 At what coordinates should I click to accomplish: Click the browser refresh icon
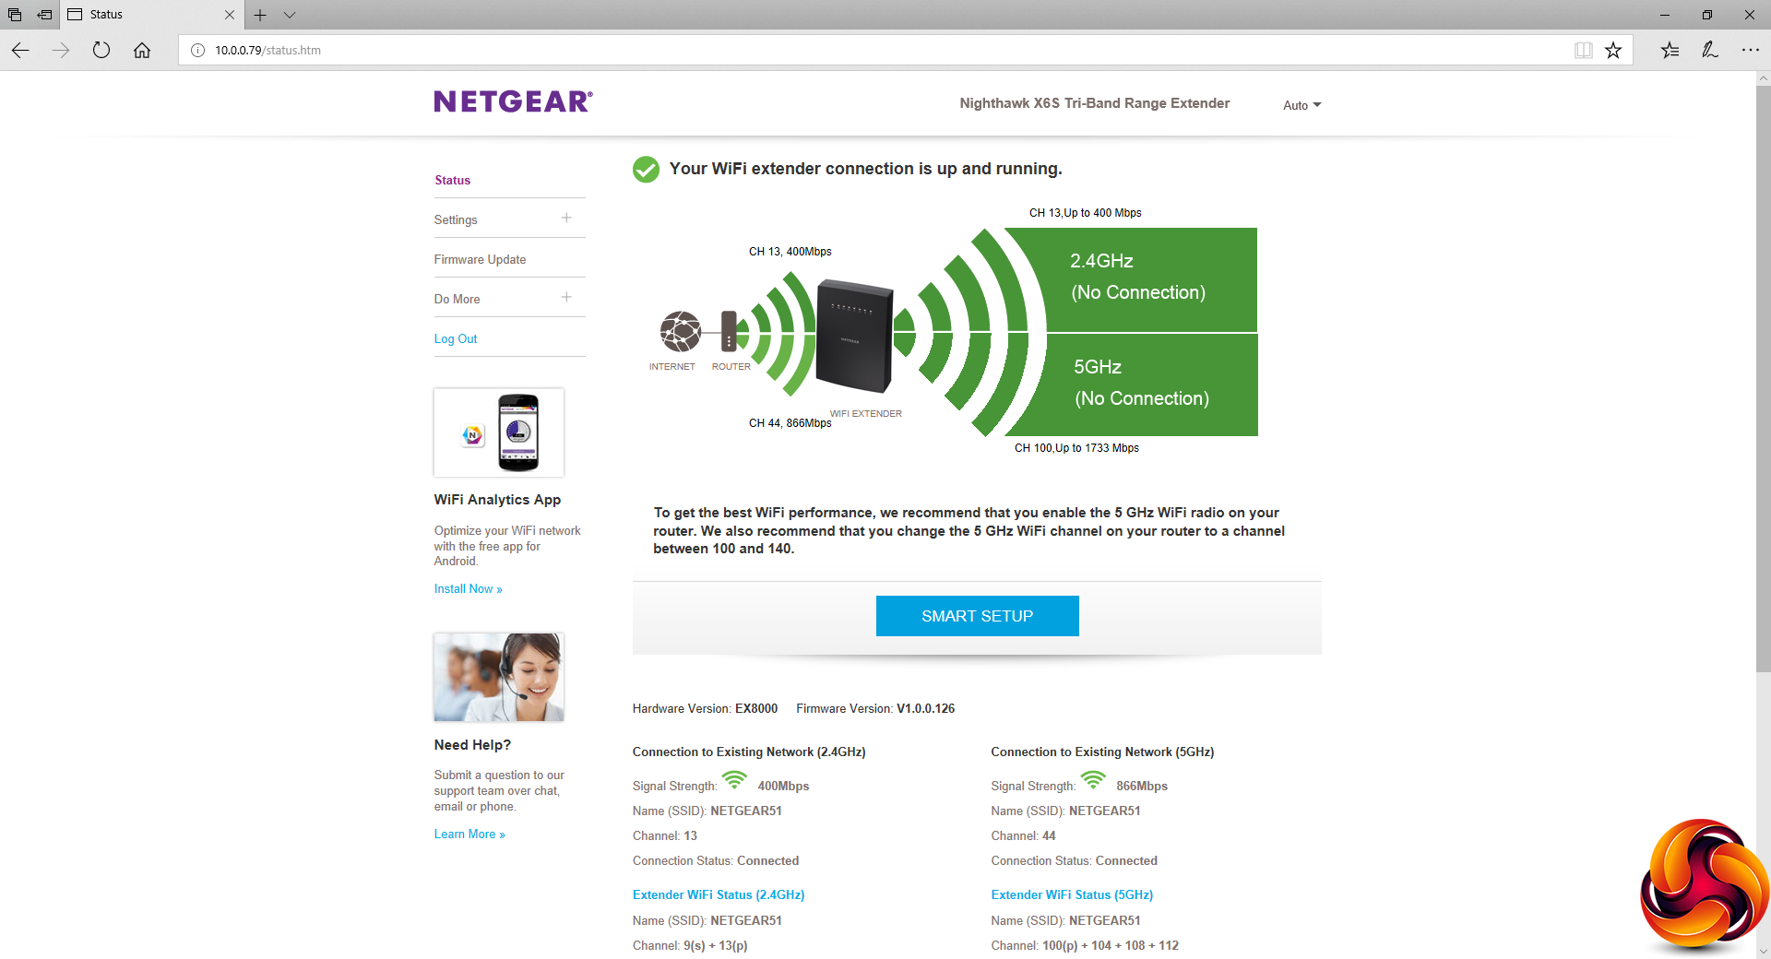[101, 50]
